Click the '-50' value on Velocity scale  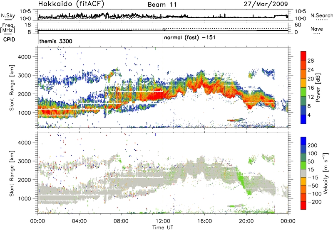313,186
